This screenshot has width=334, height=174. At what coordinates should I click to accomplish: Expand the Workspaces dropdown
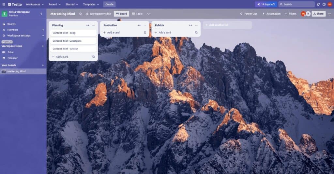coord(35,4)
